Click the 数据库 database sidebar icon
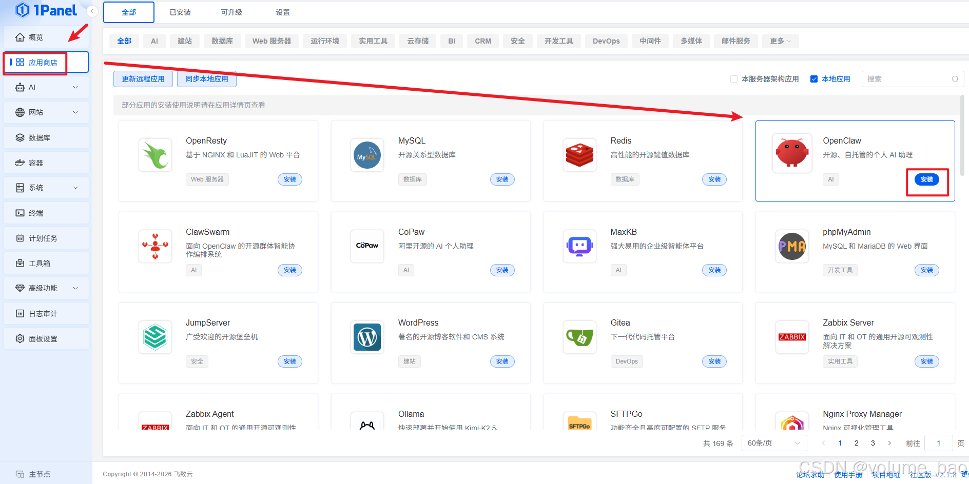 click(x=20, y=137)
